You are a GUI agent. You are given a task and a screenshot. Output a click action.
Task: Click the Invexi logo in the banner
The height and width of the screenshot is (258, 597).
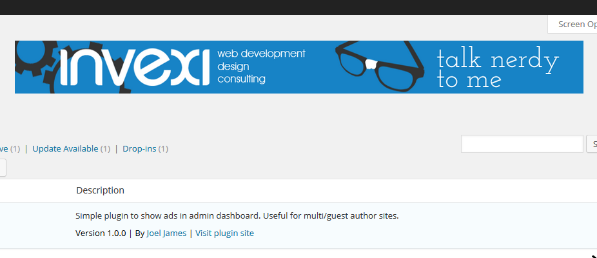coord(135,67)
